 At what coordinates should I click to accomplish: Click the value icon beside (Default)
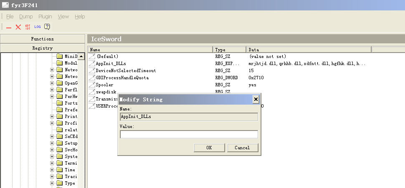pyautogui.click(x=92, y=56)
